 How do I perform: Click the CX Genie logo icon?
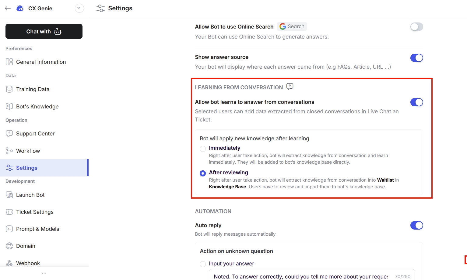[x=20, y=9]
